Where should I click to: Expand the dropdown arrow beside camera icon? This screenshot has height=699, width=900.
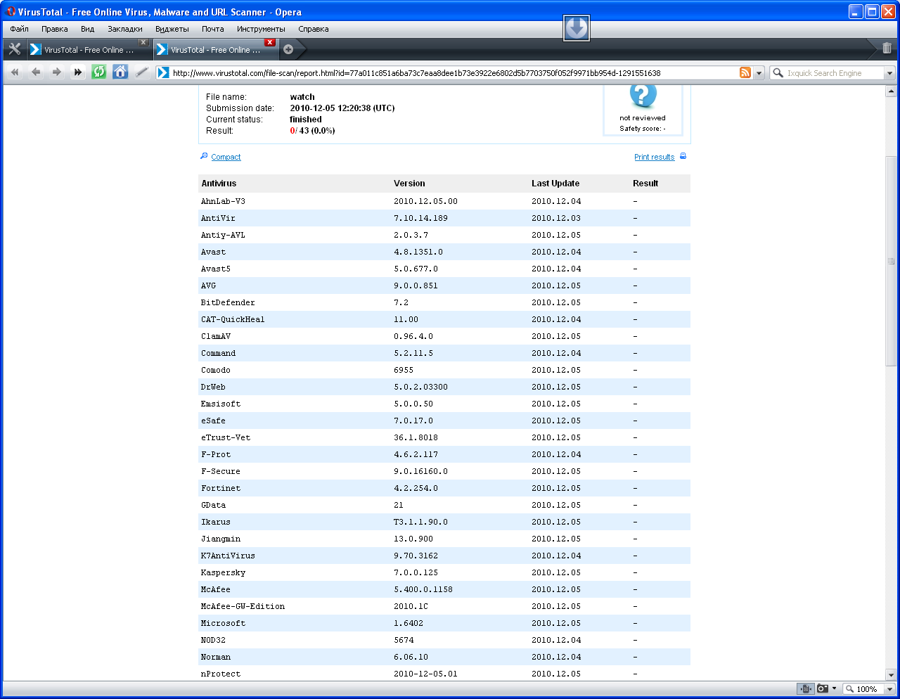[835, 688]
